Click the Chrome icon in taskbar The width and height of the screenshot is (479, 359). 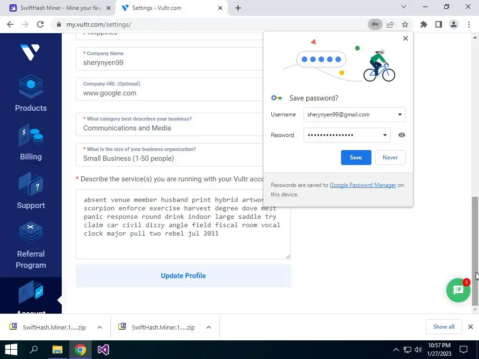coord(80,350)
